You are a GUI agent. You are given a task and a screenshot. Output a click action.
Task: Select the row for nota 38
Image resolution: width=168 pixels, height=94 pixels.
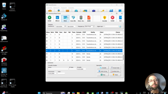tap(84, 34)
